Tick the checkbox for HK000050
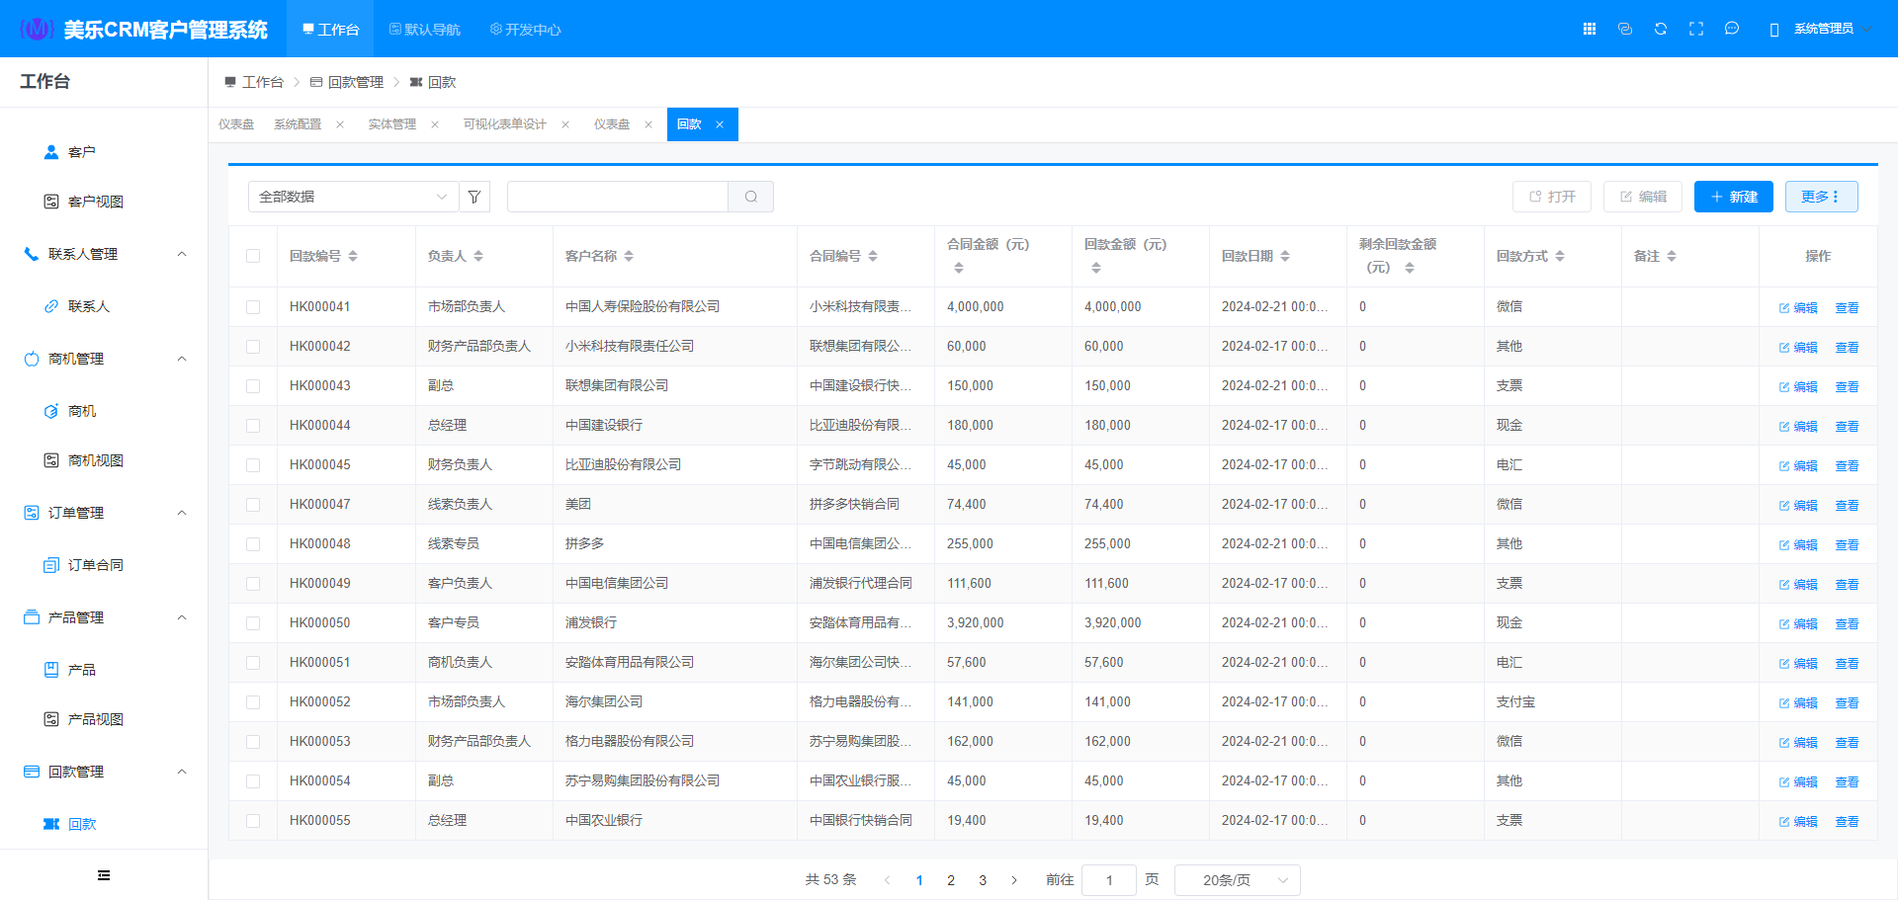1898x900 pixels. tap(253, 623)
